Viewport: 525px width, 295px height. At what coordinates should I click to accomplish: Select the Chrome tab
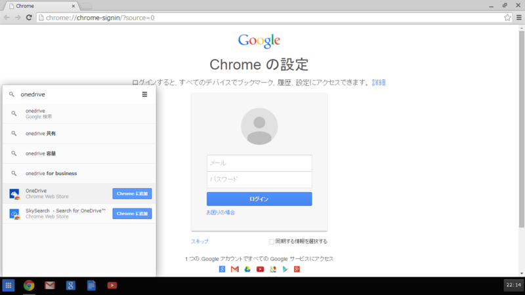click(40, 6)
